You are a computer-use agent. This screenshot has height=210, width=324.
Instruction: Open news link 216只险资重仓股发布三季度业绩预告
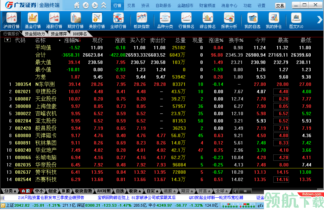click(51, 198)
